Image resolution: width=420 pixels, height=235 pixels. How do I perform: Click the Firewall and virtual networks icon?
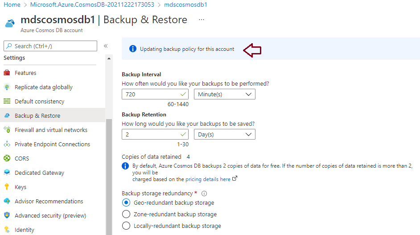pos(7,130)
